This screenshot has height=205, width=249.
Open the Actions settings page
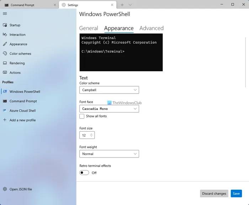pyautogui.click(x=38, y=72)
